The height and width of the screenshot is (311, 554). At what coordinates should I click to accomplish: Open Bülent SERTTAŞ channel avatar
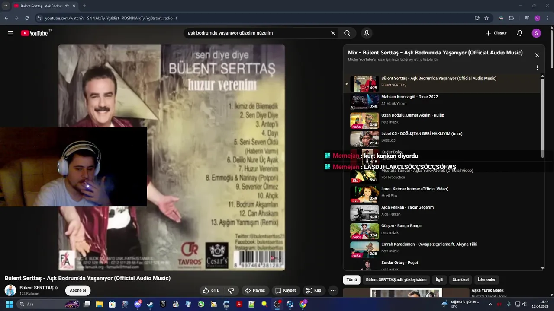coord(10,290)
